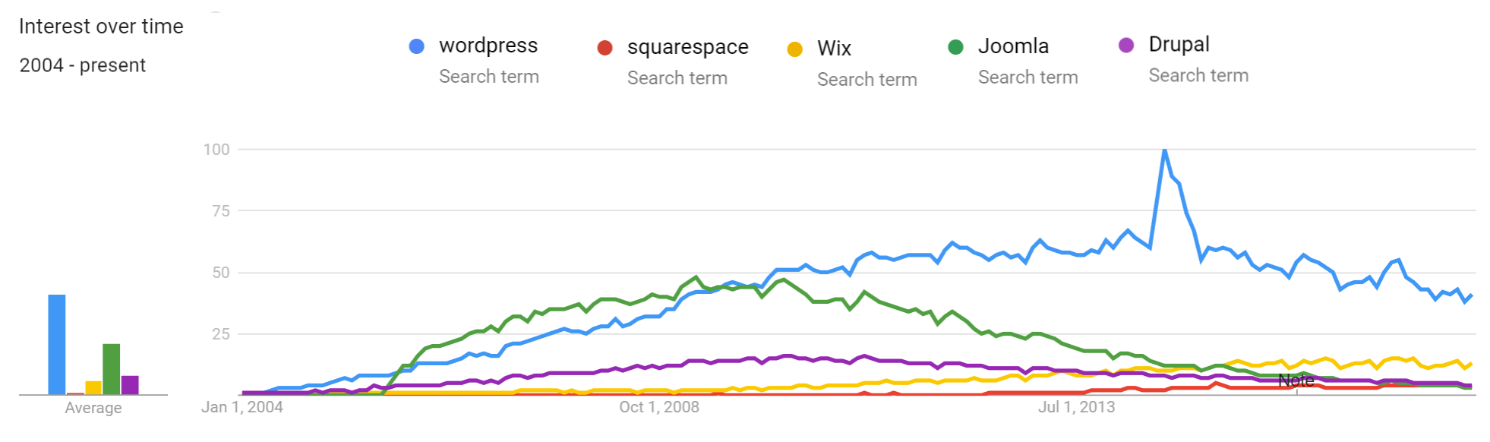This screenshot has height=442, width=1490.
Task: Click the yellow Wix legend dot
Action: 794,49
